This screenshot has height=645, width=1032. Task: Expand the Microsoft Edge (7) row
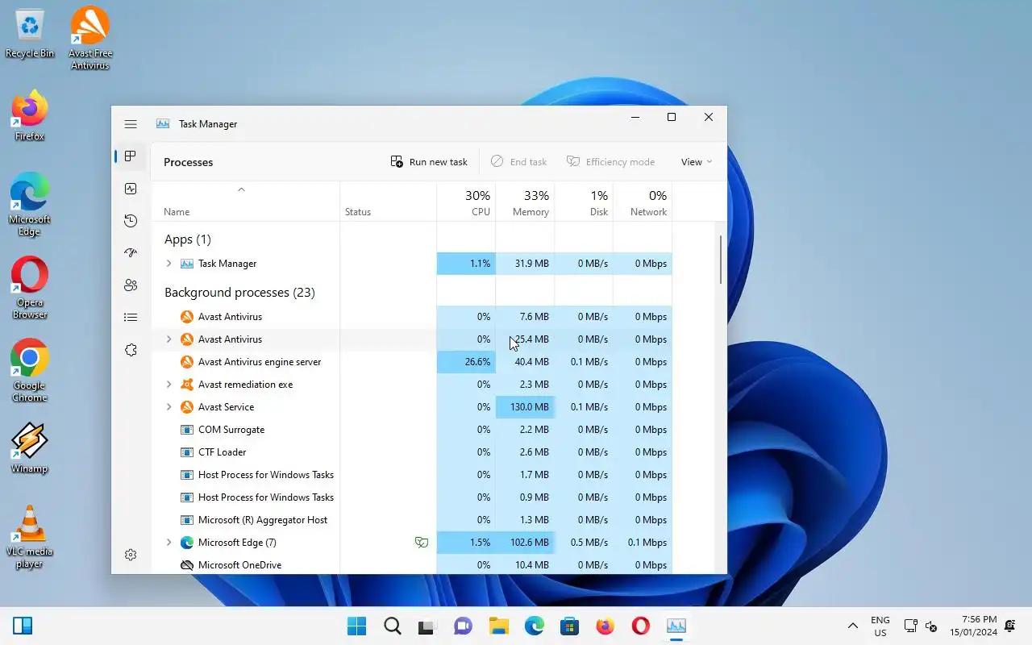169,543
